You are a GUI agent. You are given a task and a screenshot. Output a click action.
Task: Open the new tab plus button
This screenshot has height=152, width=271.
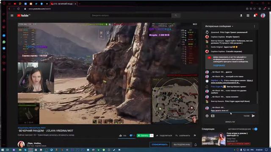80,4
